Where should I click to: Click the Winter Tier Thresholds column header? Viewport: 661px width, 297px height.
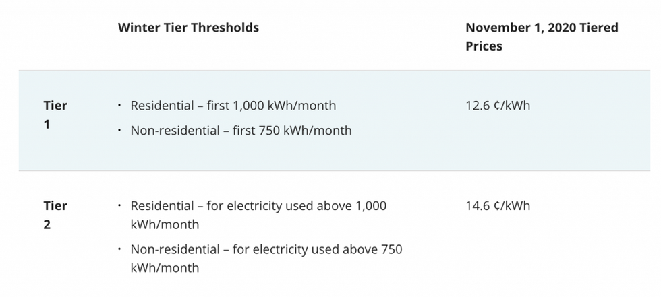[188, 28]
